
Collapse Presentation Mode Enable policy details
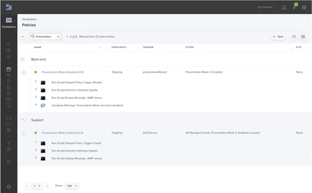click(x=24, y=133)
